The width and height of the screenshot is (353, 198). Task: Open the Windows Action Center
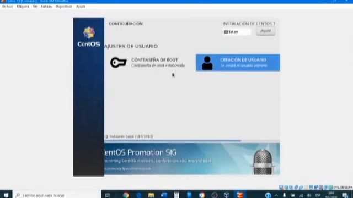(345, 195)
